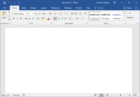Image resolution: width=140 pixels, height=97 pixels.
Task: Open the Font Color dropdown arrow
Action: pyautogui.click(x=51, y=18)
